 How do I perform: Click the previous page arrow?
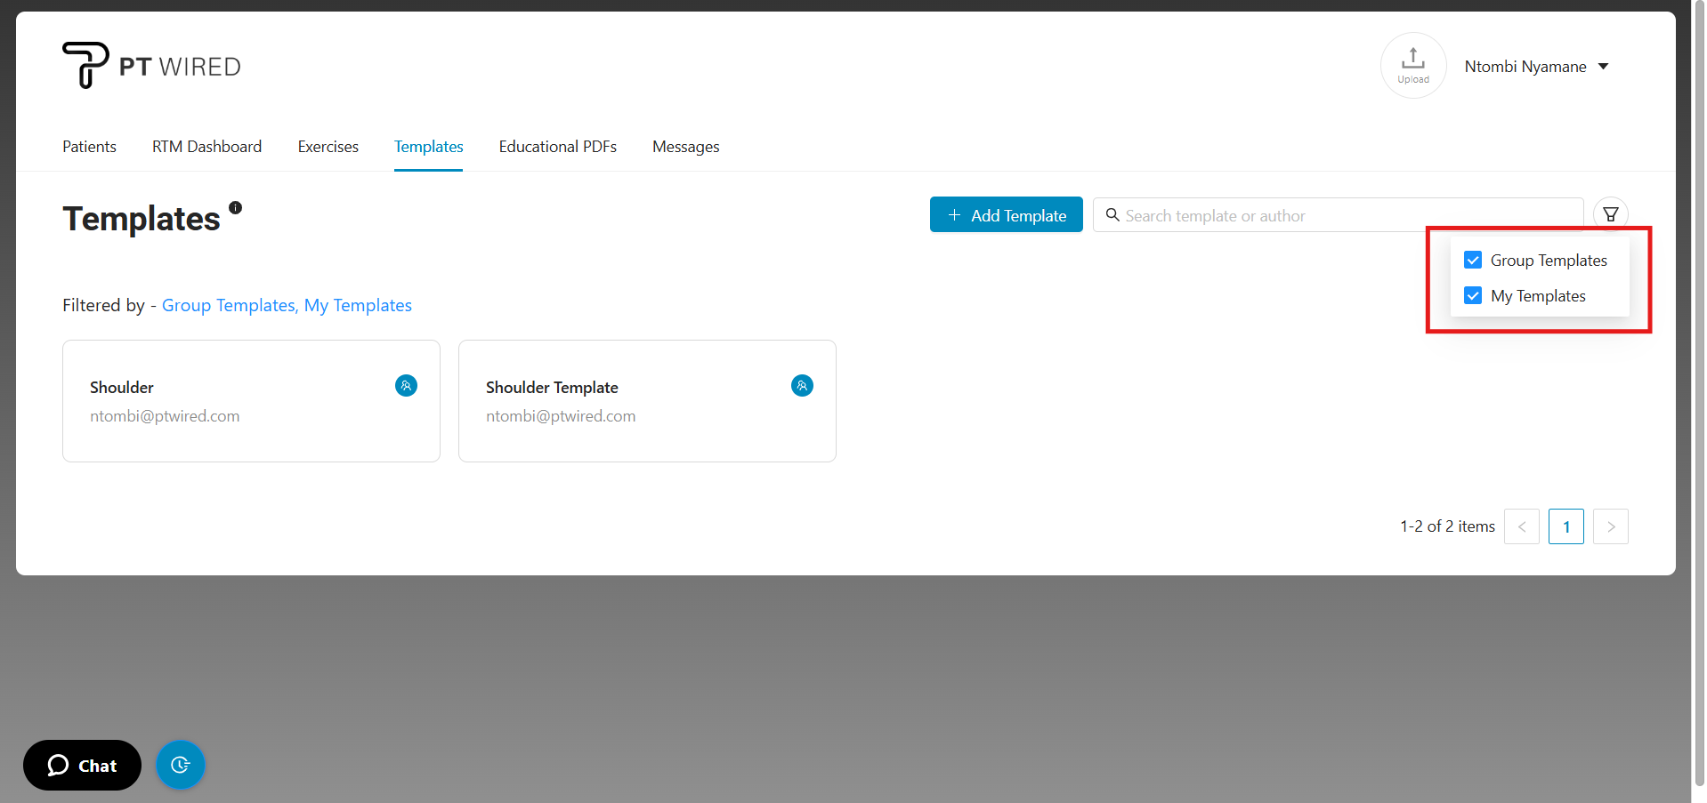click(1521, 526)
